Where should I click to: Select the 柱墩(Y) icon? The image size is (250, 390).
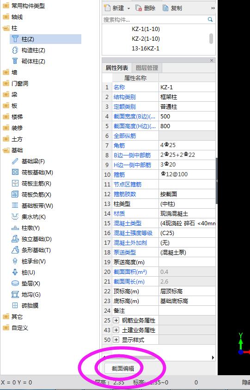tap(15, 228)
